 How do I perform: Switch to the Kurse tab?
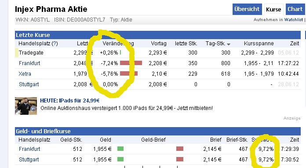pos(273,9)
